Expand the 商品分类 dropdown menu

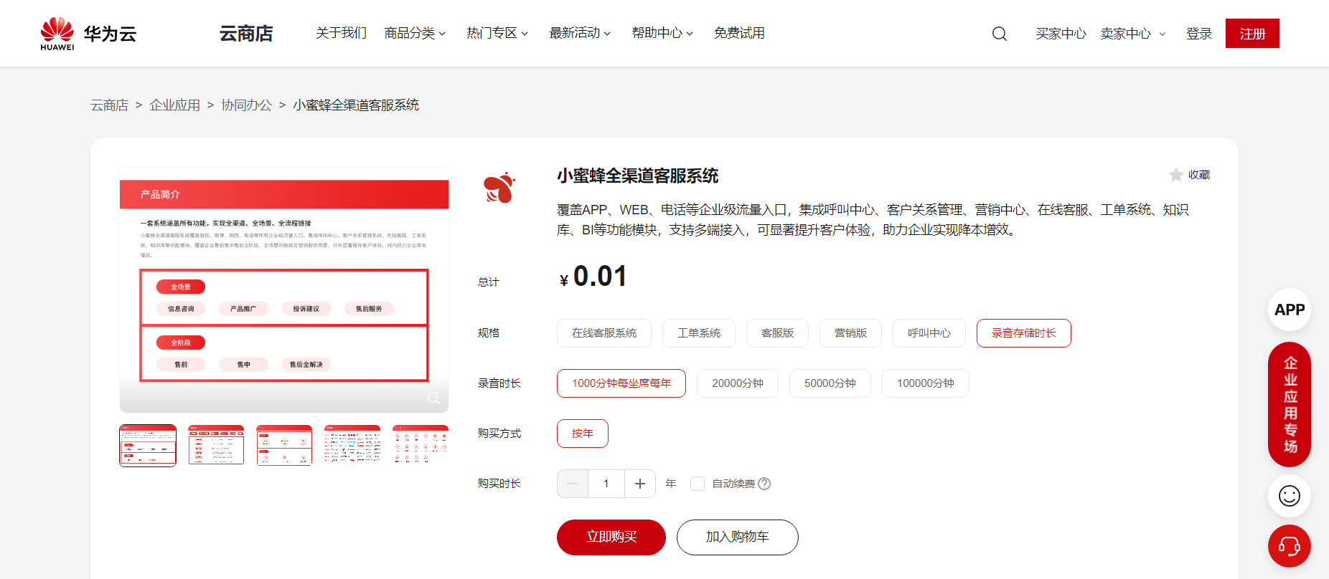click(x=415, y=34)
